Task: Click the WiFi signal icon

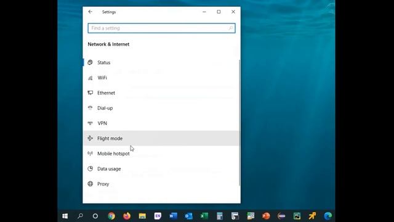Action: coord(90,78)
